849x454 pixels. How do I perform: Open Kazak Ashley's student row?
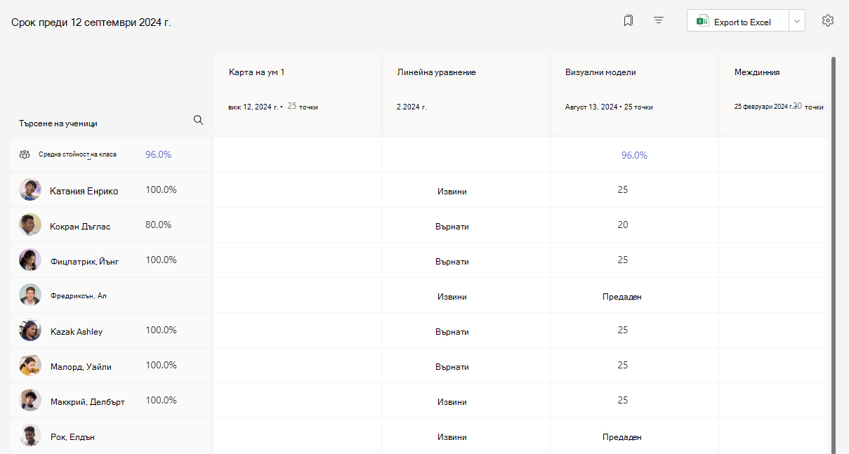[110, 330]
